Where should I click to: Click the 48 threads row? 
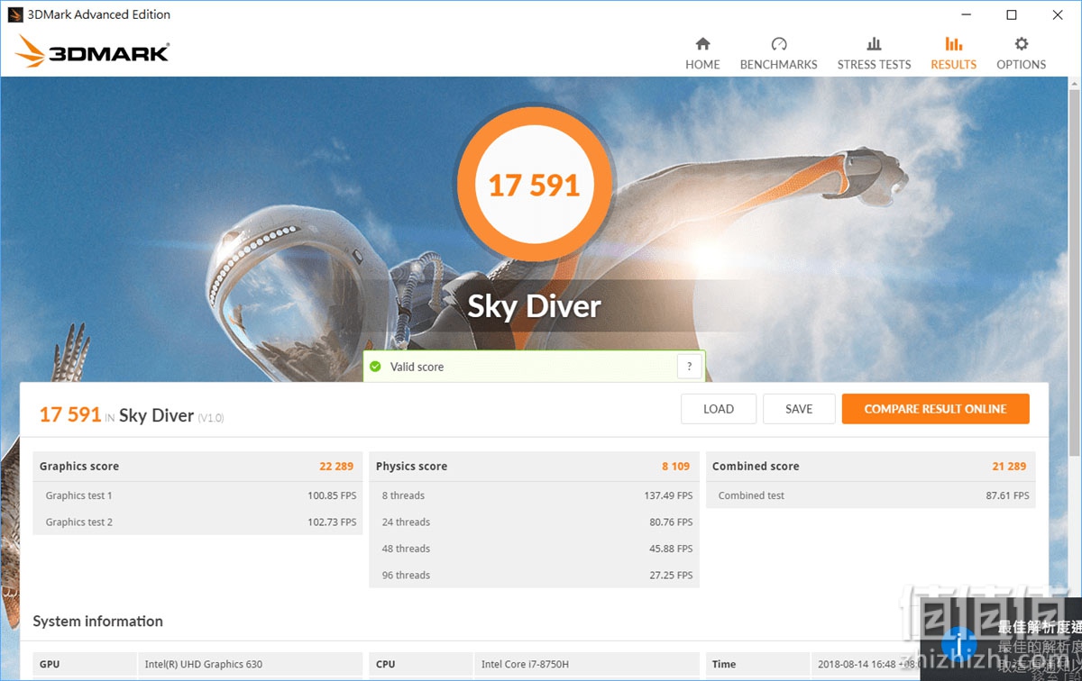[x=534, y=549]
